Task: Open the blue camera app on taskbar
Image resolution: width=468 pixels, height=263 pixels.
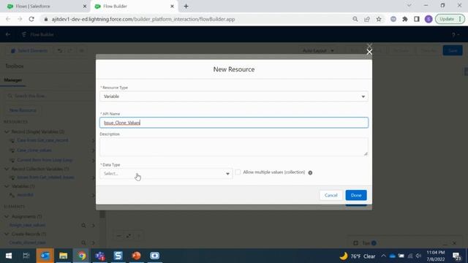Action: [154, 256]
